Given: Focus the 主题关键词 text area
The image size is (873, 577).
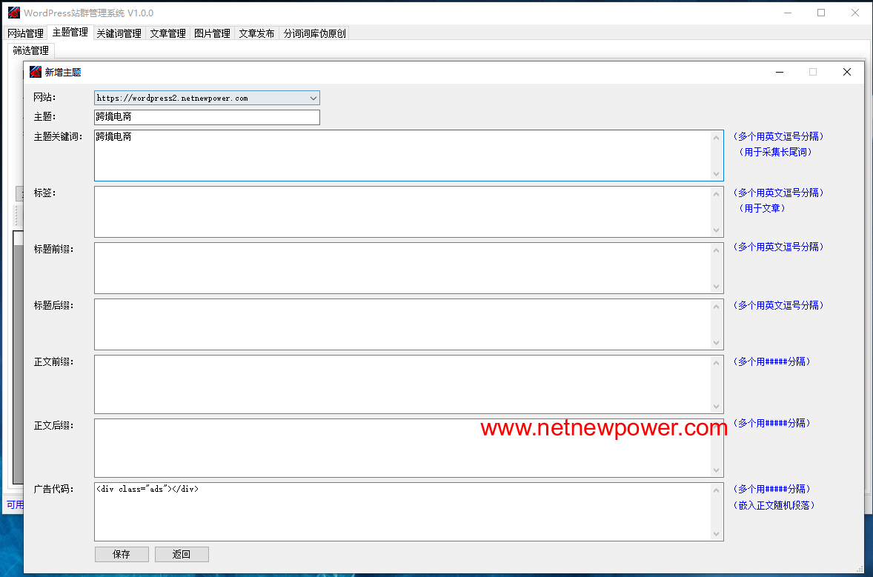Looking at the screenshot, I should [408, 156].
